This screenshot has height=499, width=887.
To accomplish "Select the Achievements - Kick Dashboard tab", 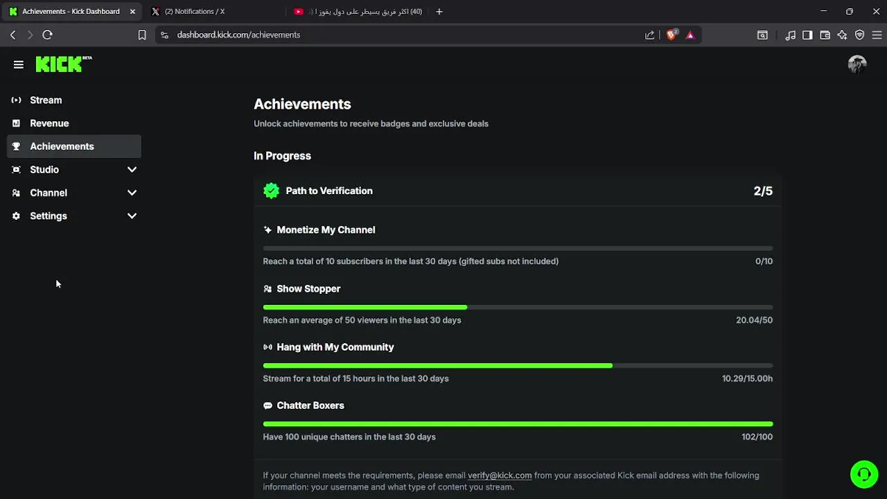I will 71,11.
